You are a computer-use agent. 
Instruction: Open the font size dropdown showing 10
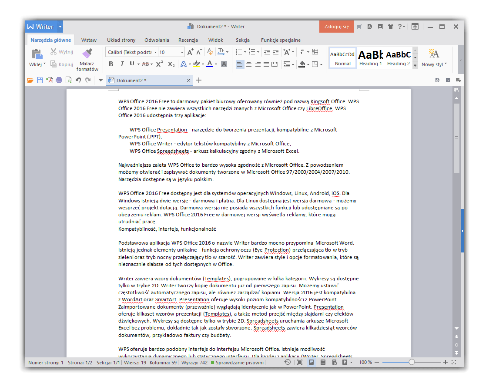tap(182, 52)
